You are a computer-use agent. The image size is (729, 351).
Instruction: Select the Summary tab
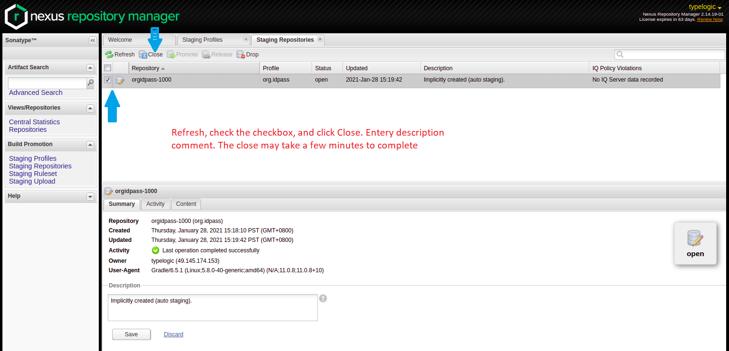(122, 204)
